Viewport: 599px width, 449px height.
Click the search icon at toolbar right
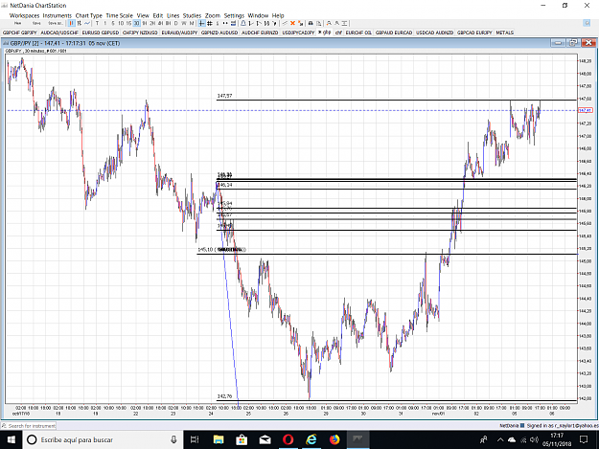pos(587,23)
